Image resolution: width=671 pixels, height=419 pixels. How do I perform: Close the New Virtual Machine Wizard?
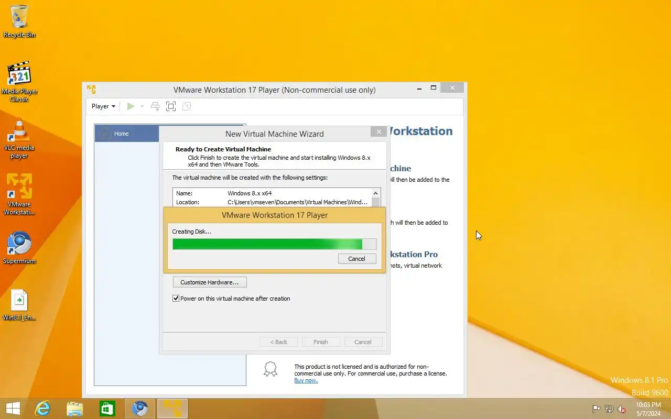378,132
